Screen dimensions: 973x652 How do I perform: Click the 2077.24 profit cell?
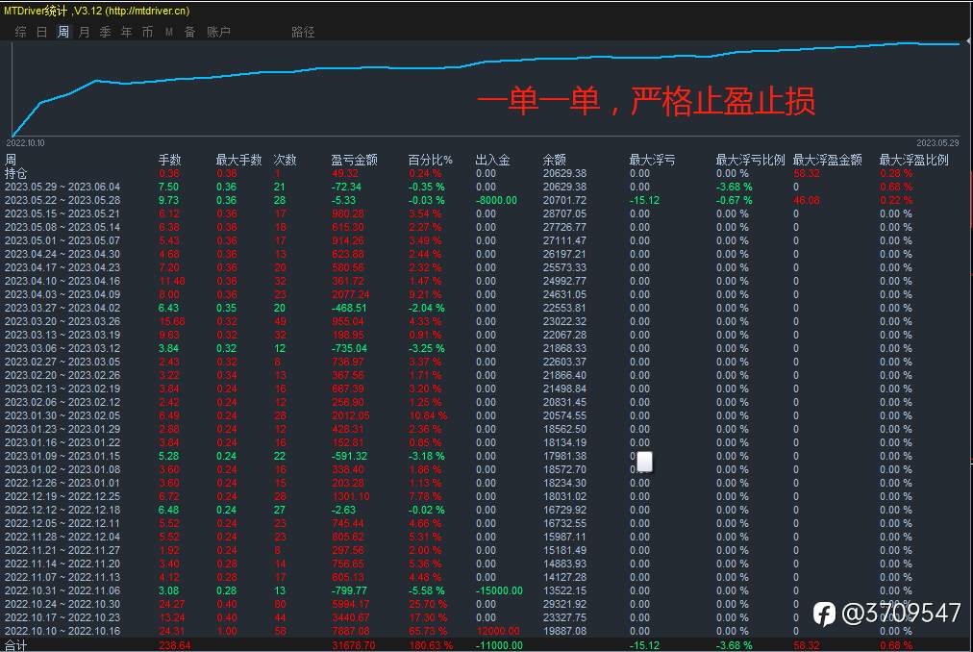point(351,294)
